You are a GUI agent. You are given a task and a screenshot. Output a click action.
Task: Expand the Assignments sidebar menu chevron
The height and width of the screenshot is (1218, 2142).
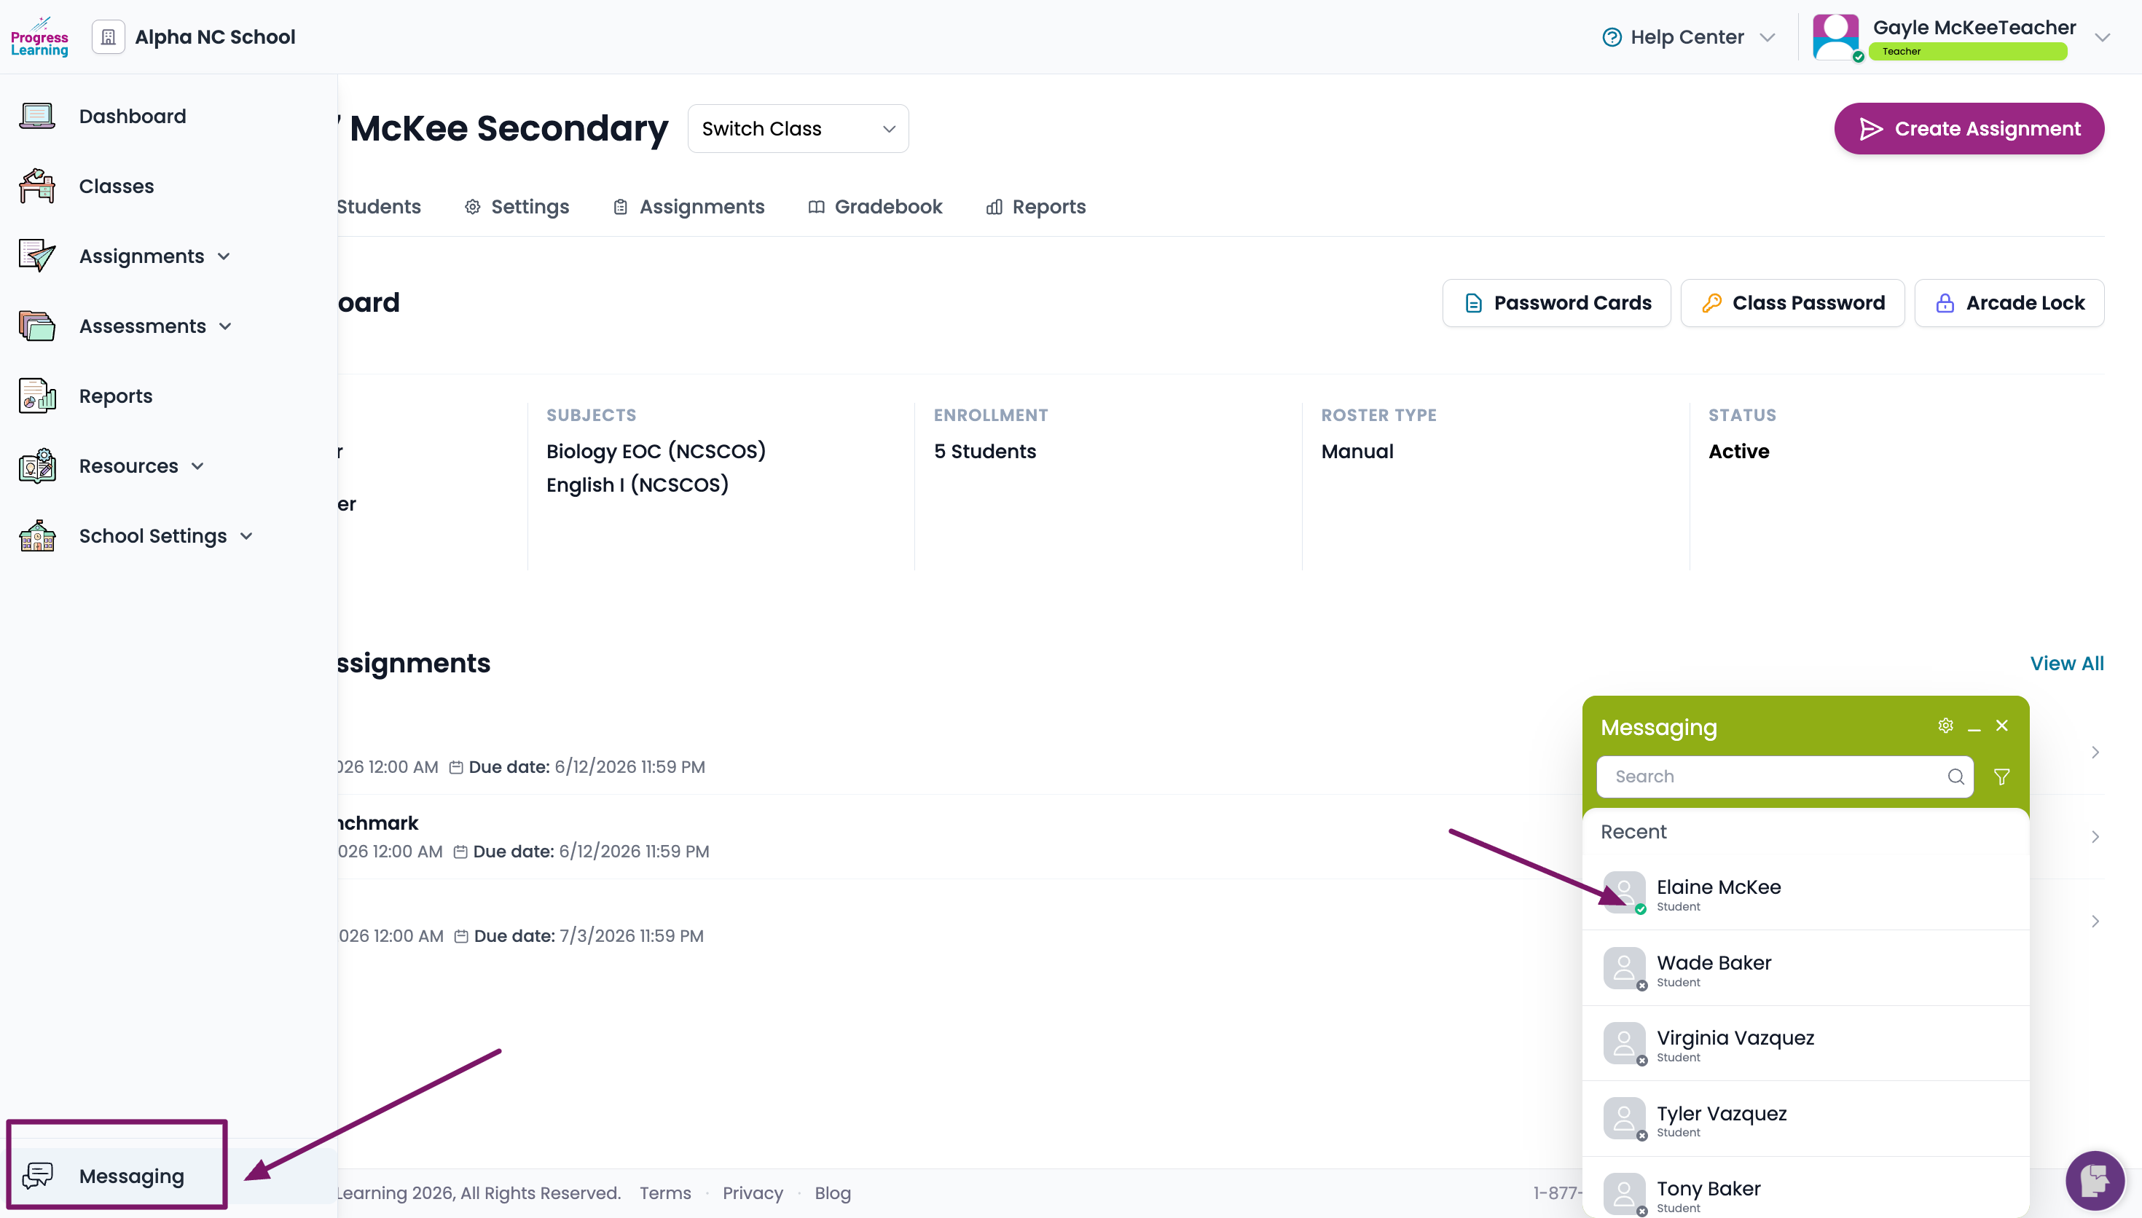[224, 257]
